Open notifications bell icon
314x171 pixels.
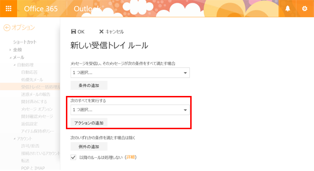point(287,9)
